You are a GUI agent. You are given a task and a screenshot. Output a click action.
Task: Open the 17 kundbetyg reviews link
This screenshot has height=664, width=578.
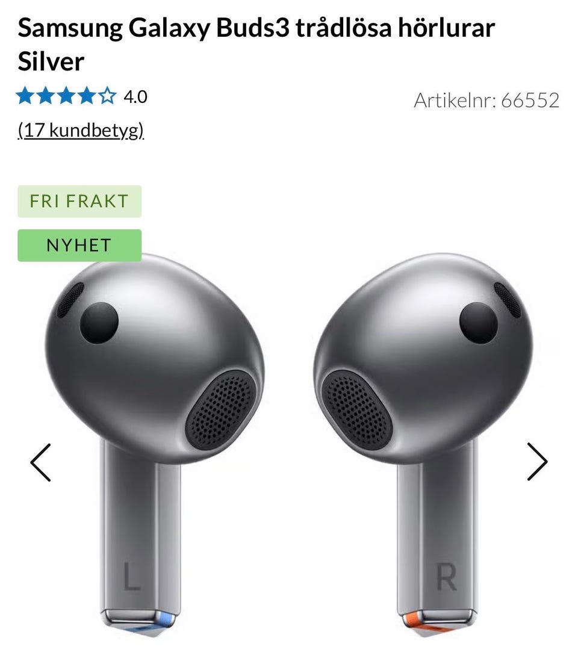coord(81,130)
